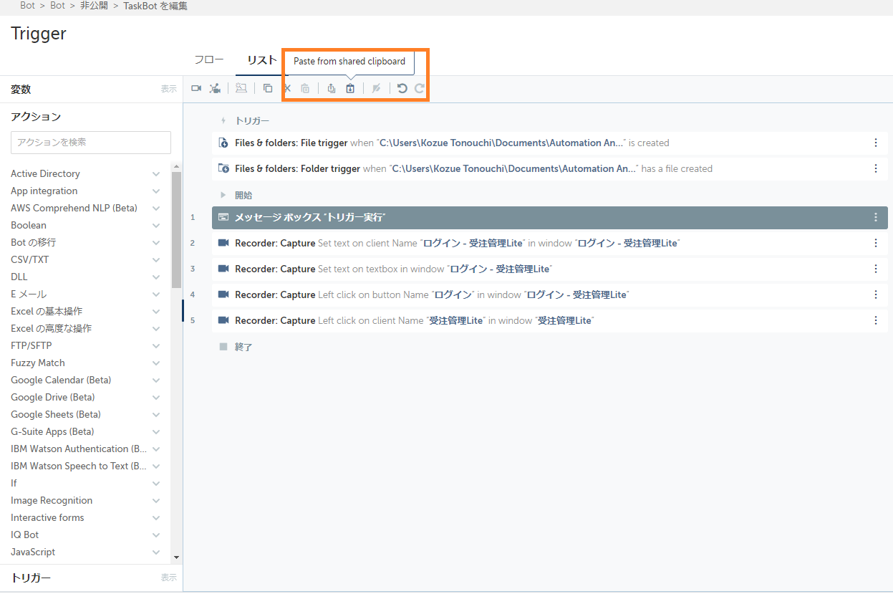Image resolution: width=893 pixels, height=594 pixels.
Task: Expand App integration action group
Action: [156, 191]
